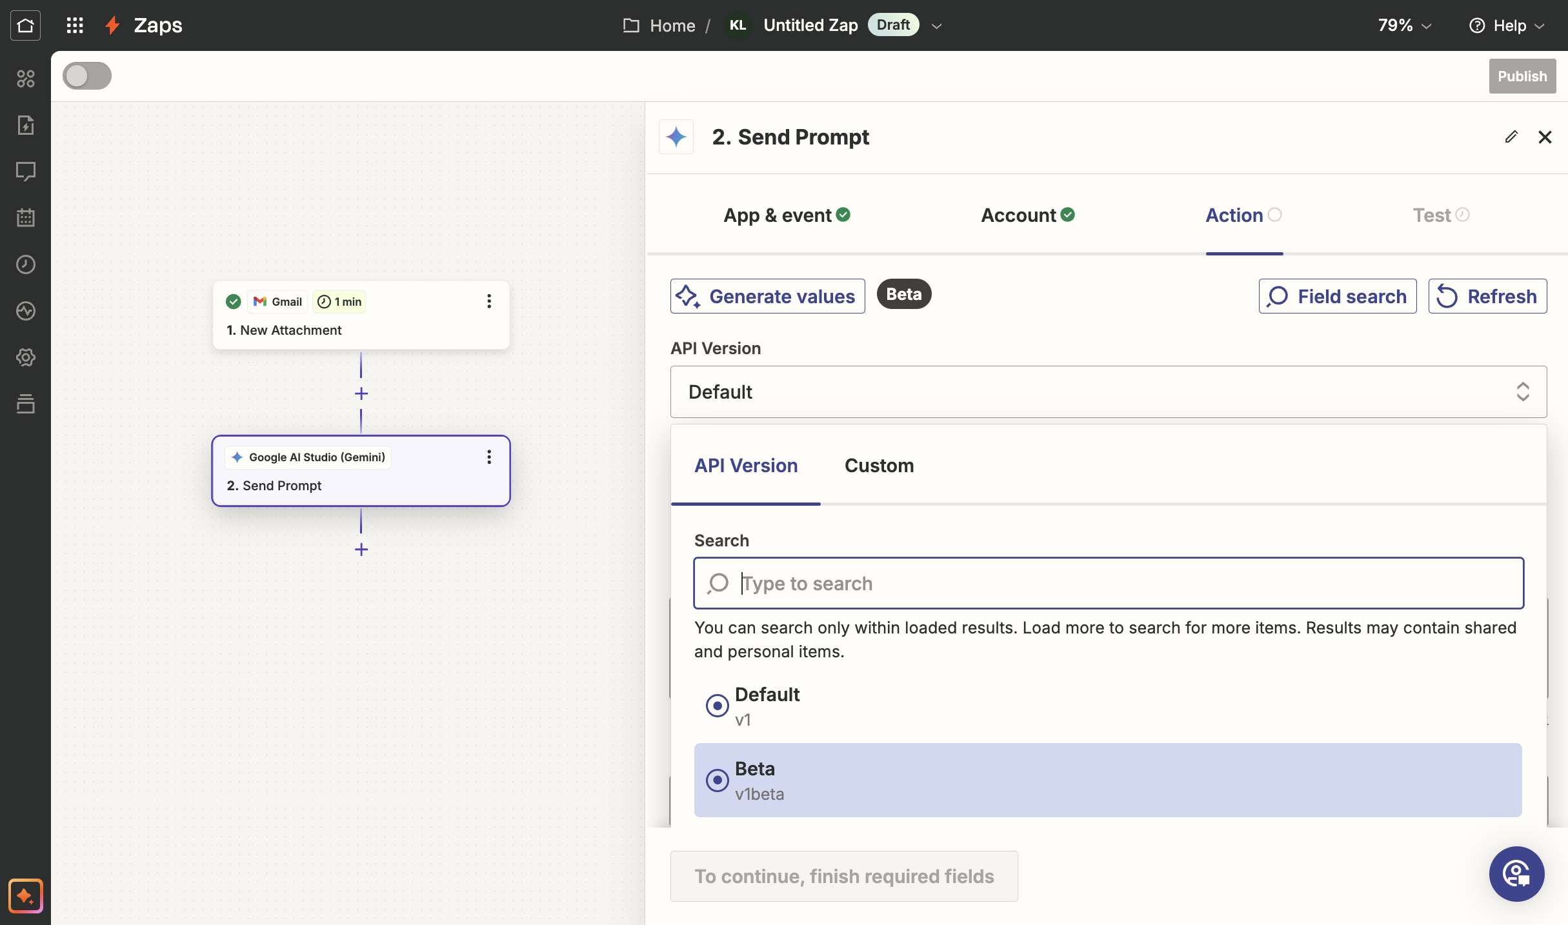Image resolution: width=1568 pixels, height=925 pixels.
Task: Open the apps grid launcher
Action: [x=75, y=25]
